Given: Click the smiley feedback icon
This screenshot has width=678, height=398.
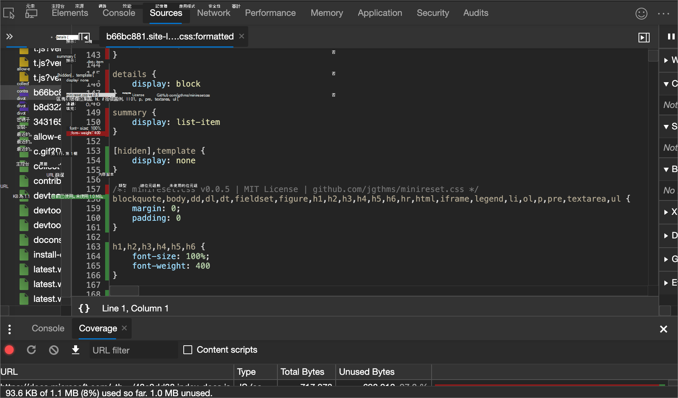Looking at the screenshot, I should (641, 14).
